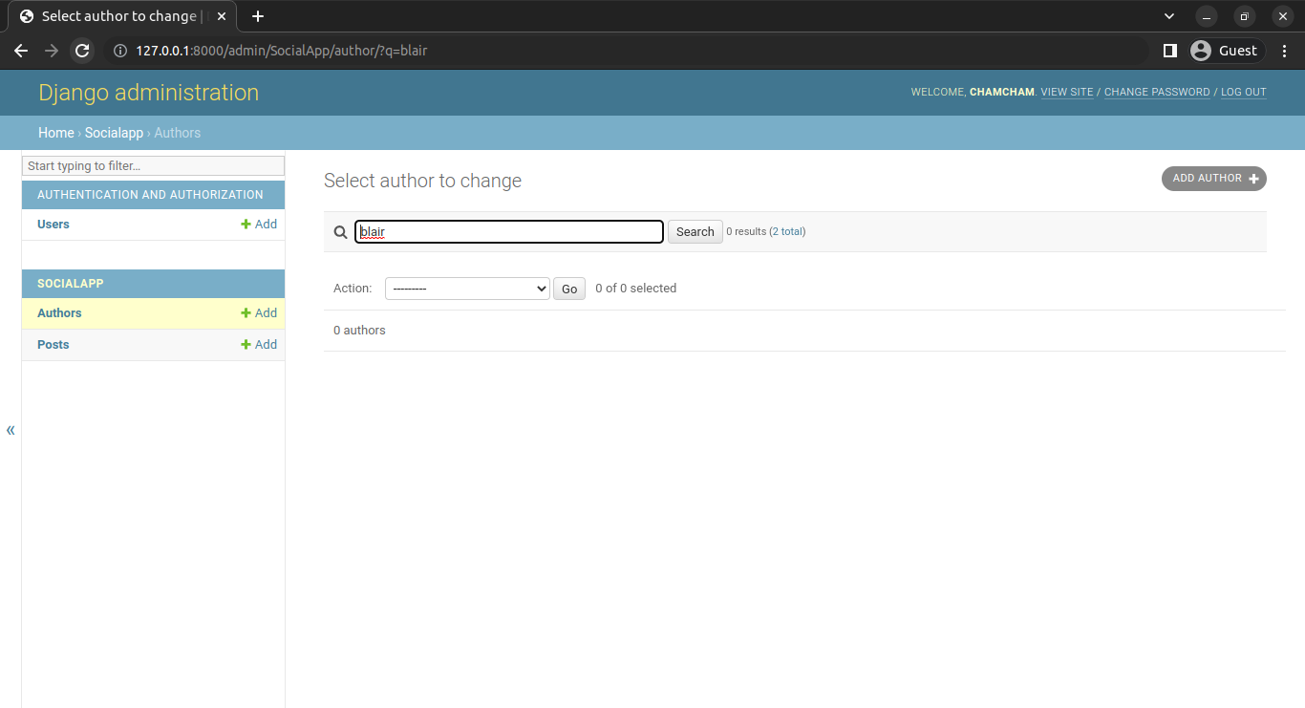Click the Add Author button

[x=1213, y=179]
